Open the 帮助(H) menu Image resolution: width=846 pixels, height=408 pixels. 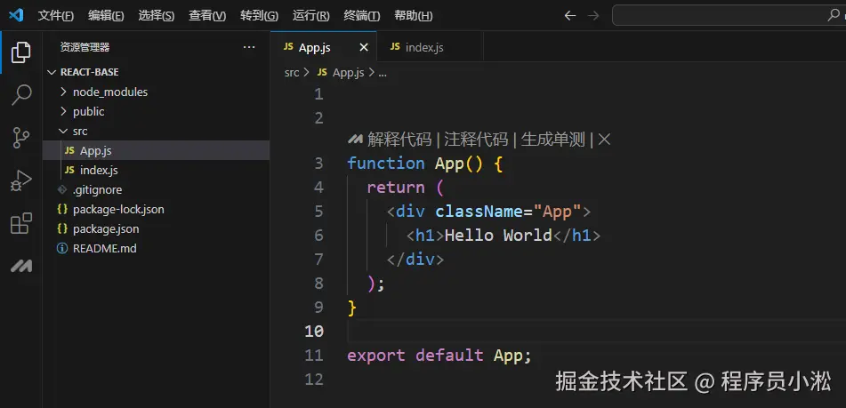pyautogui.click(x=414, y=16)
